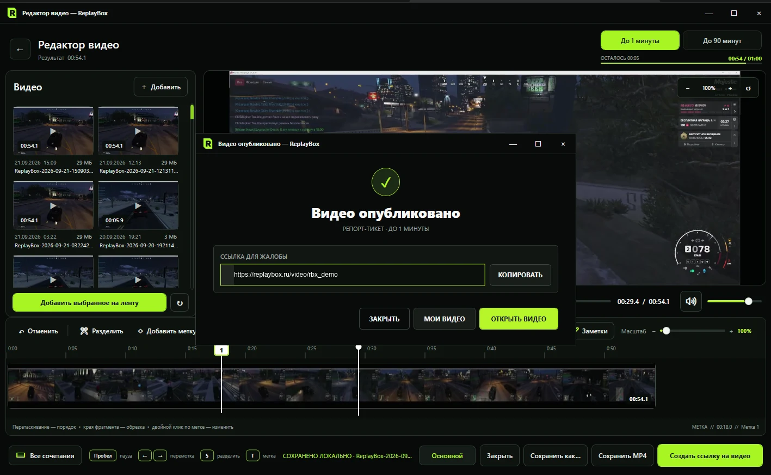Click the complaint link input field
This screenshot has height=475, width=771.
[353, 275]
